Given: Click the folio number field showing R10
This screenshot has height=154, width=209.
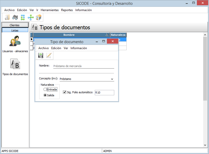Looking at the screenshot, I should tap(104, 93).
